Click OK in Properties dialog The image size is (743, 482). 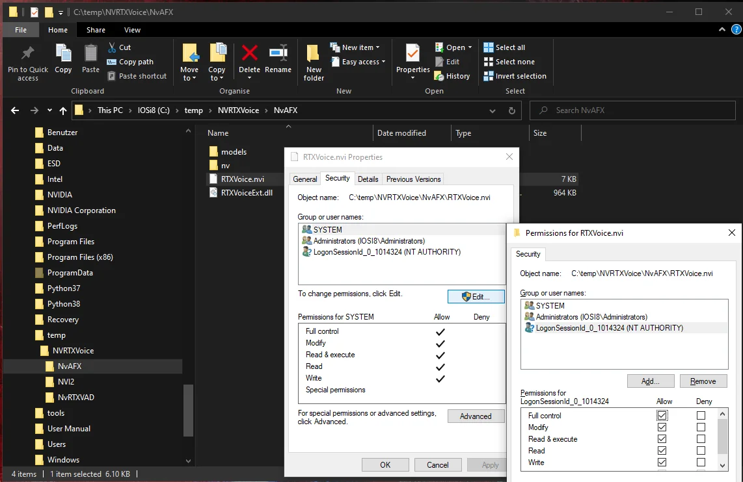click(385, 465)
